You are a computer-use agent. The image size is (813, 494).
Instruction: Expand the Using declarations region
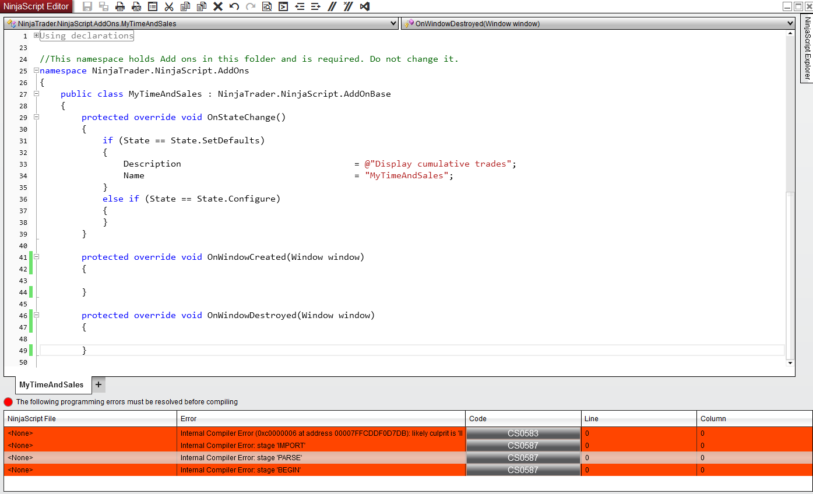(36, 36)
